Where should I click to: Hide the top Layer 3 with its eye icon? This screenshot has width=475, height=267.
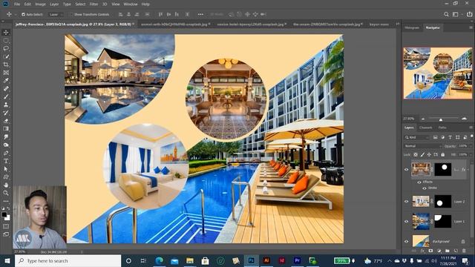(407, 170)
